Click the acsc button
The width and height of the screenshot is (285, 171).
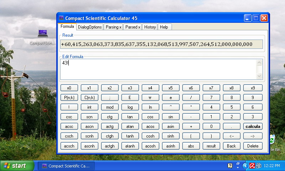[x=69, y=126]
